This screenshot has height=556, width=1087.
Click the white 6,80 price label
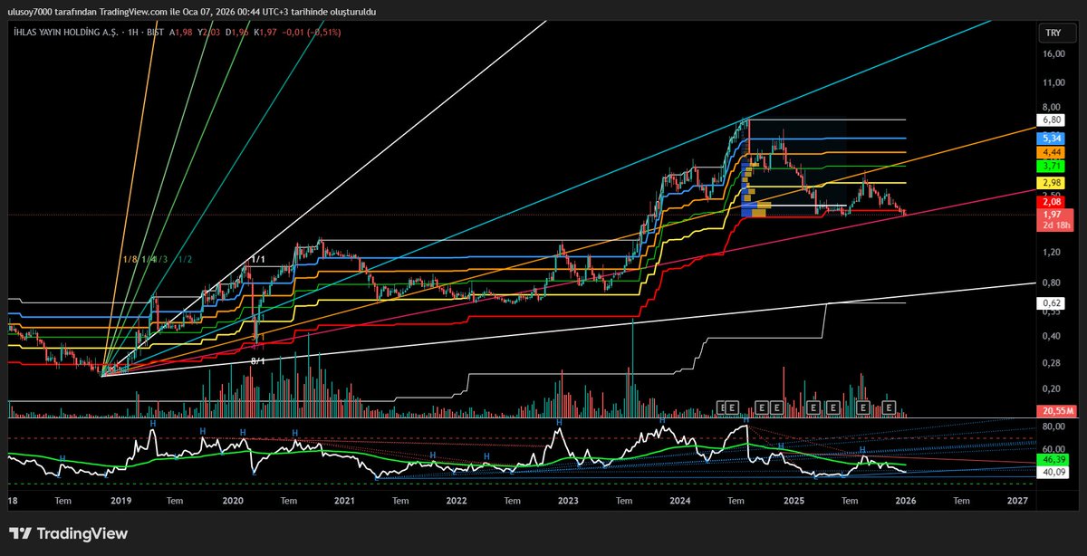(x=1053, y=120)
